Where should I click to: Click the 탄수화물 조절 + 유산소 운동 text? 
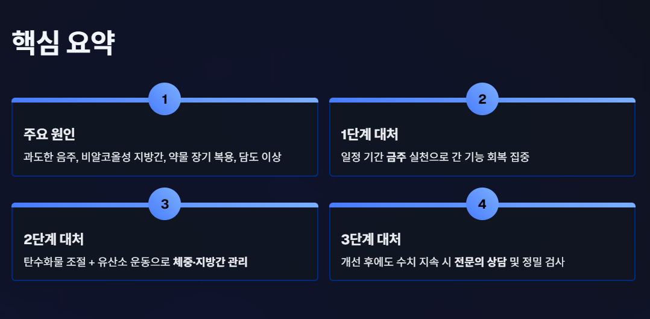(x=98, y=262)
